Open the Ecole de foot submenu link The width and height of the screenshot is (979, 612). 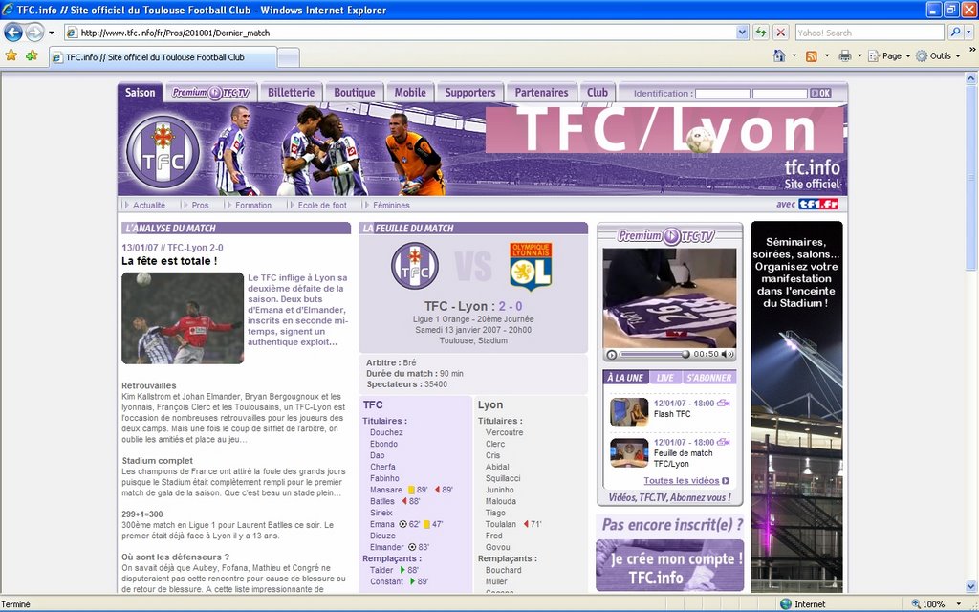coord(322,205)
